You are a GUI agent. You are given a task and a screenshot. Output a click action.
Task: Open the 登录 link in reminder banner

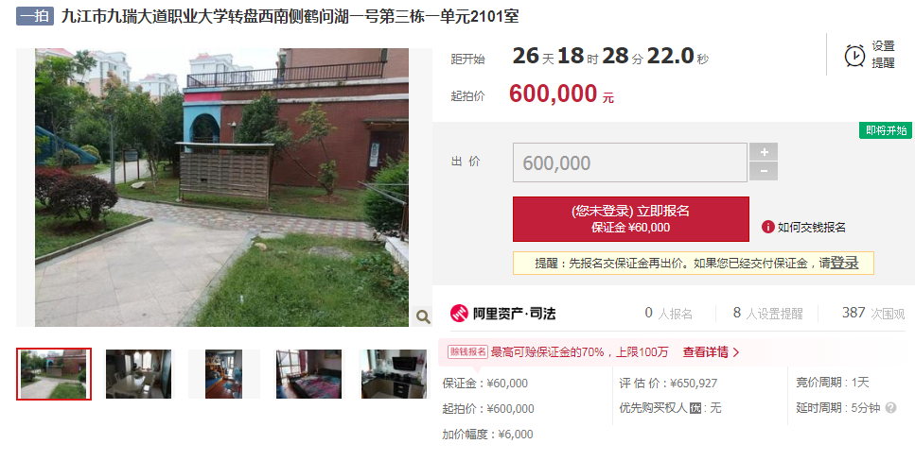(844, 263)
